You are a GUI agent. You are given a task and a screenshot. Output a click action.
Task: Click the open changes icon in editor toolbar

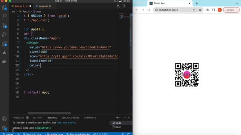118,6
